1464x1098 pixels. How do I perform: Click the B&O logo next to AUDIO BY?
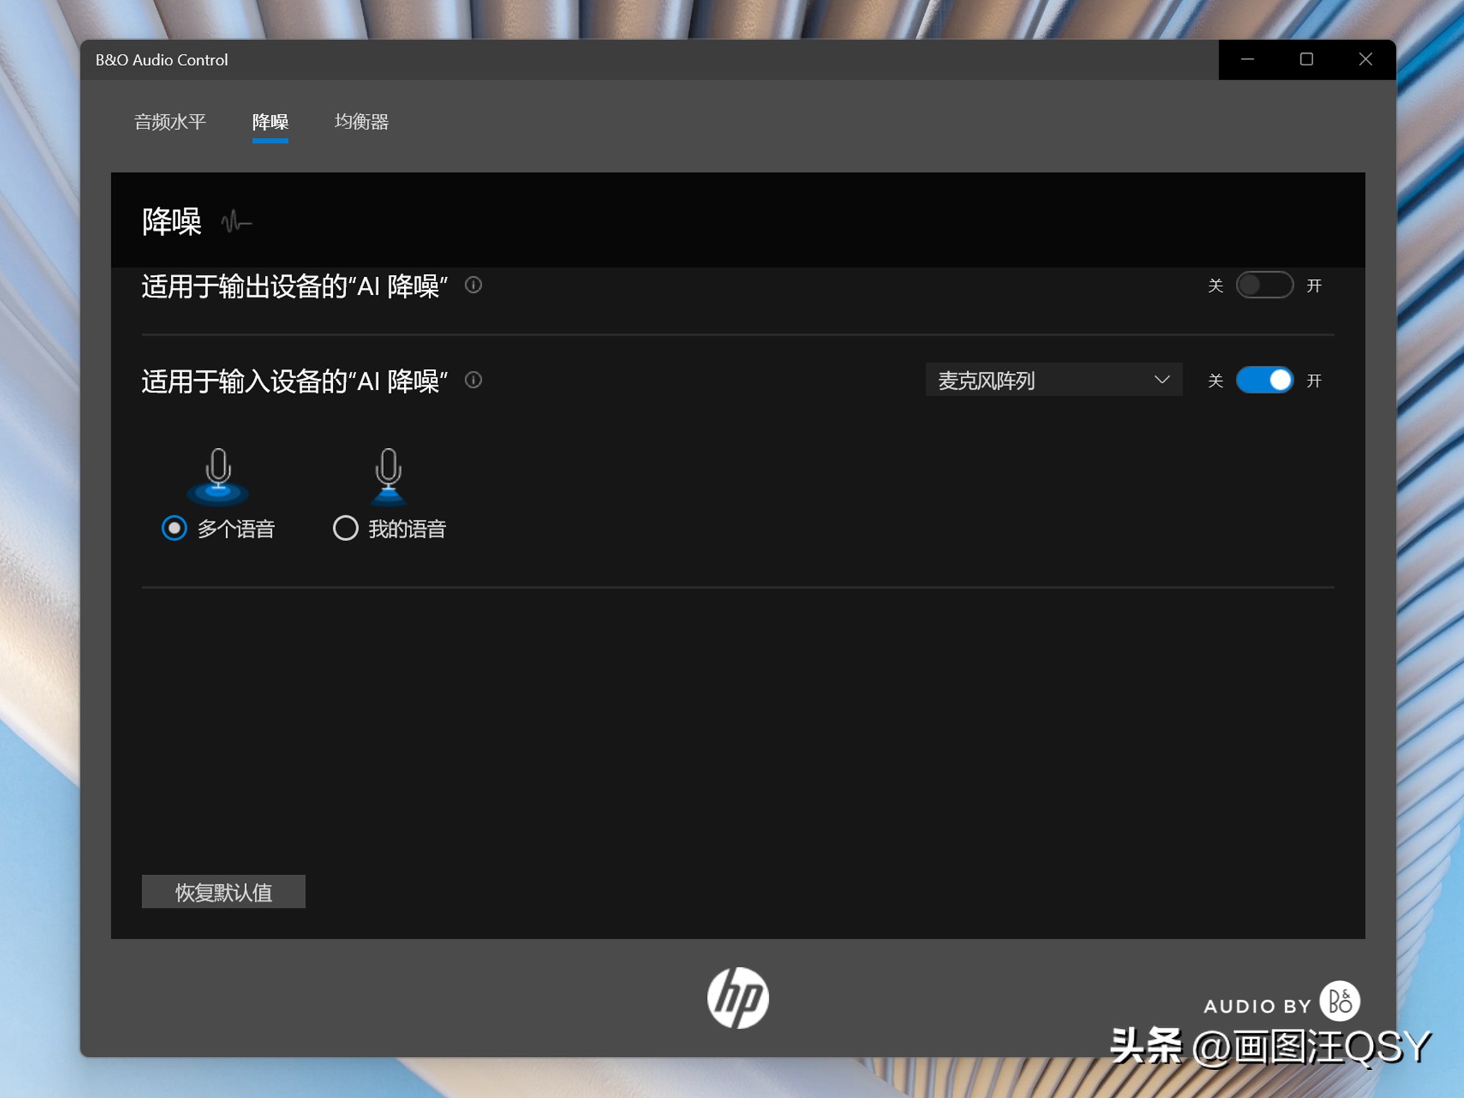tap(1341, 1000)
